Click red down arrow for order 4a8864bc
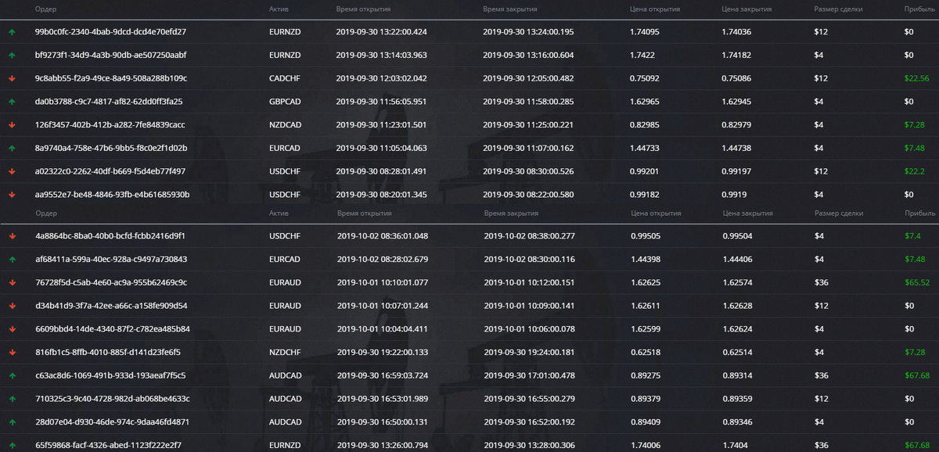 point(12,235)
